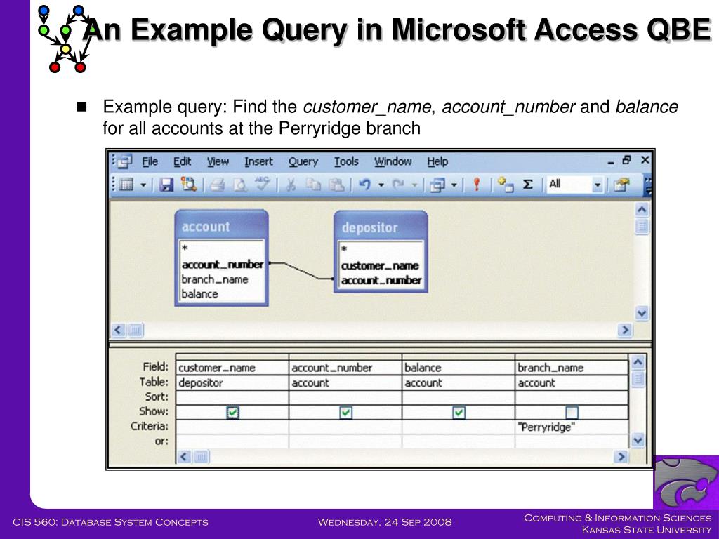Viewport: 719px width, 539px height.
Task: Open the Query Type dropdown arrow
Action: click(x=454, y=185)
